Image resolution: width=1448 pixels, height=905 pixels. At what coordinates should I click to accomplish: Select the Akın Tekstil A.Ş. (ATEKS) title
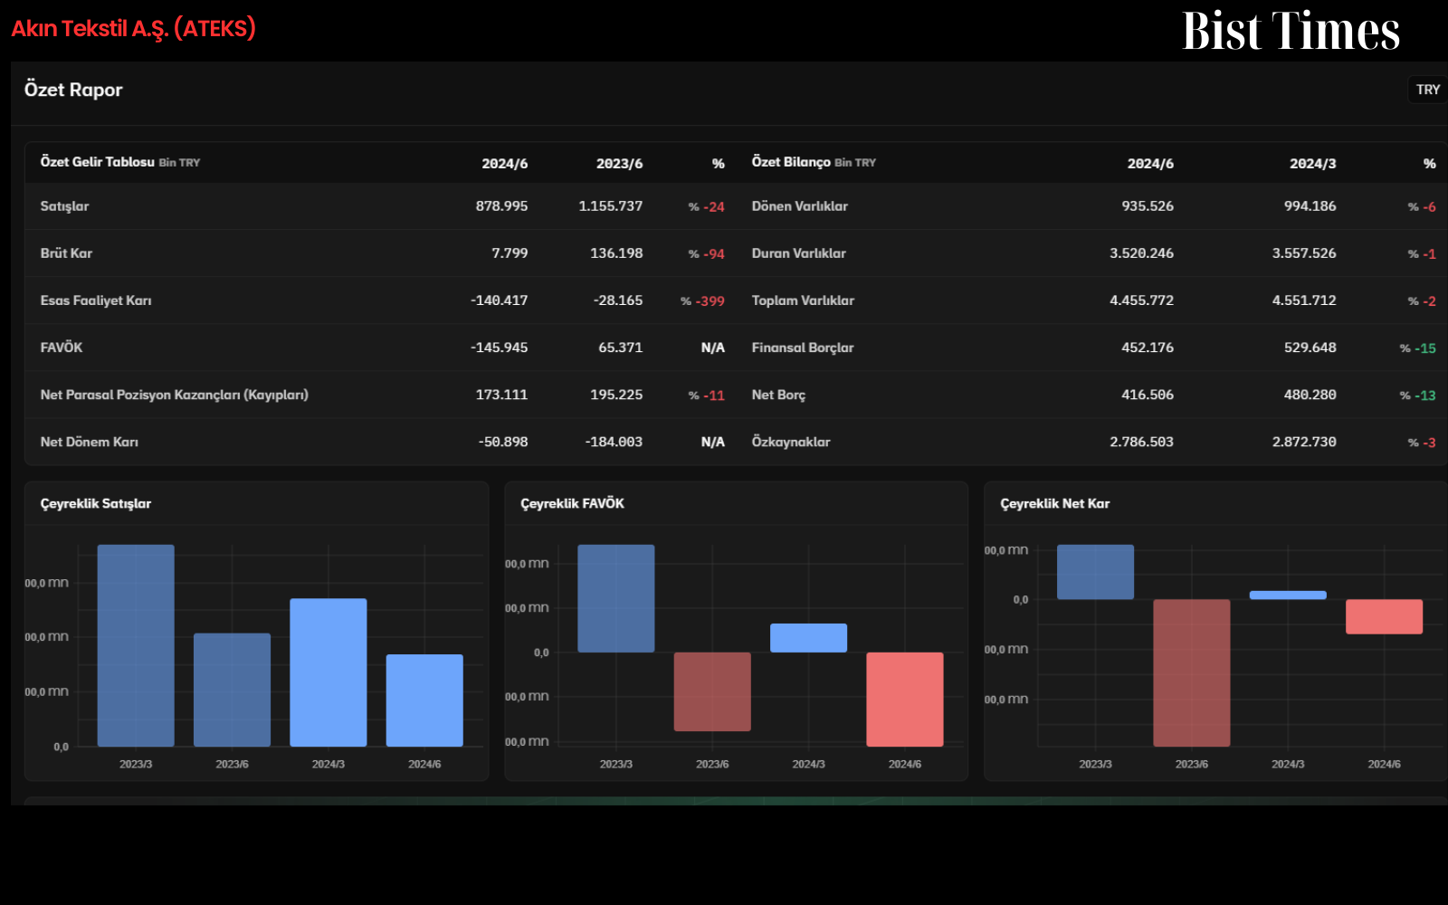point(133,29)
